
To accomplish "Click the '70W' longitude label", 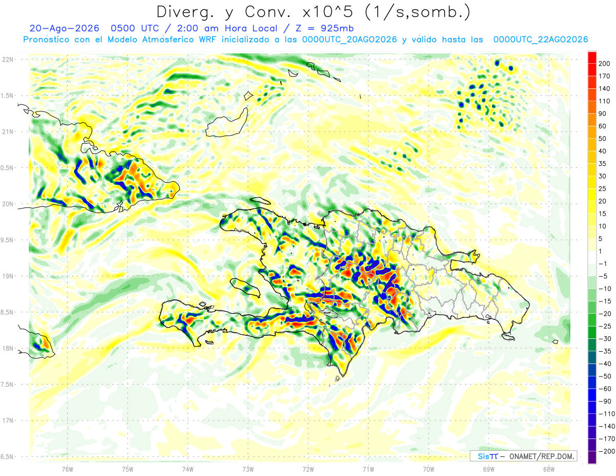I will (x=429, y=469).
